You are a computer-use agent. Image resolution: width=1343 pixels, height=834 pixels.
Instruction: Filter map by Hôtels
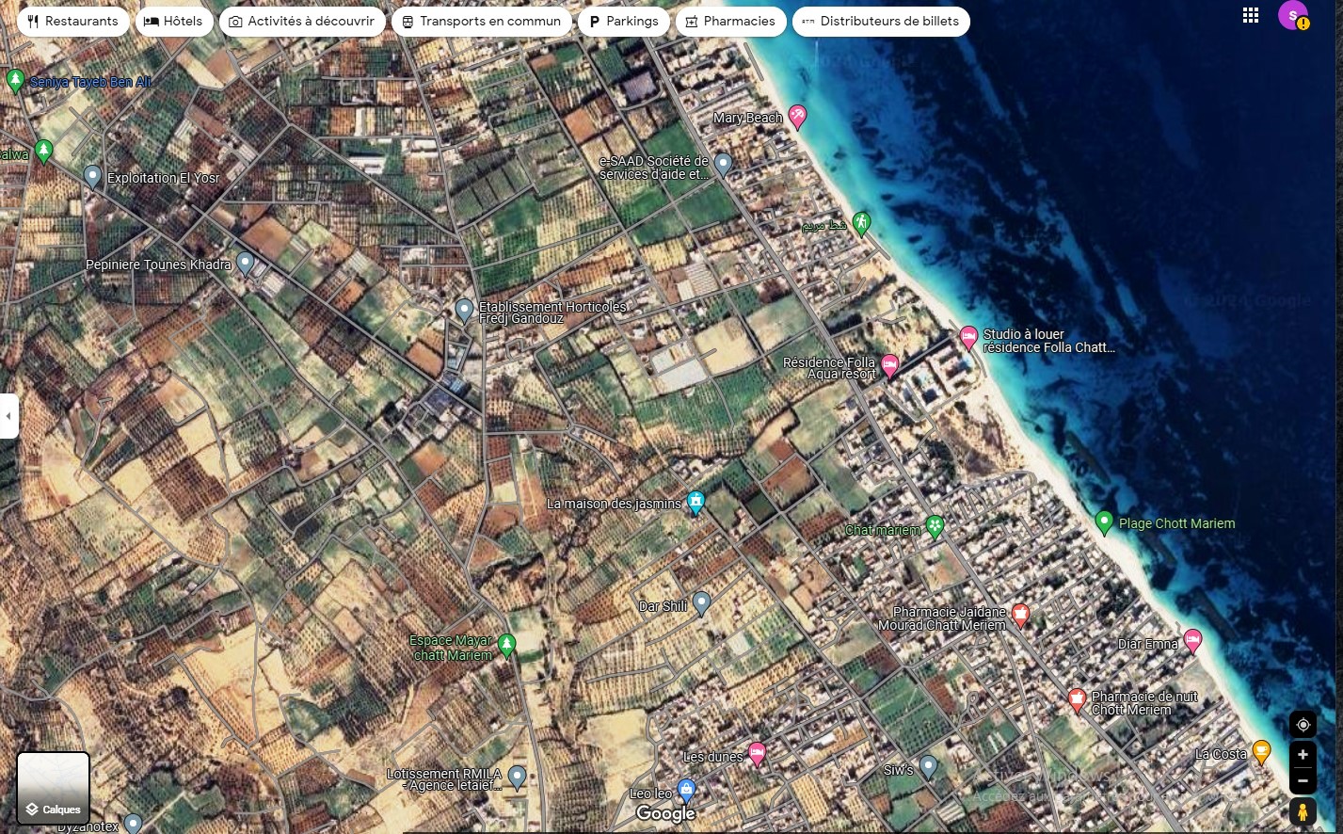pos(174,22)
